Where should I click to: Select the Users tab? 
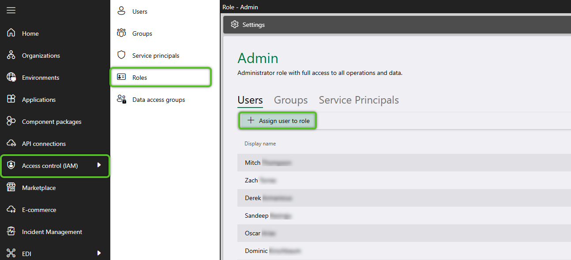[x=250, y=100]
